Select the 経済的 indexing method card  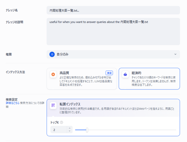click(x=149, y=79)
